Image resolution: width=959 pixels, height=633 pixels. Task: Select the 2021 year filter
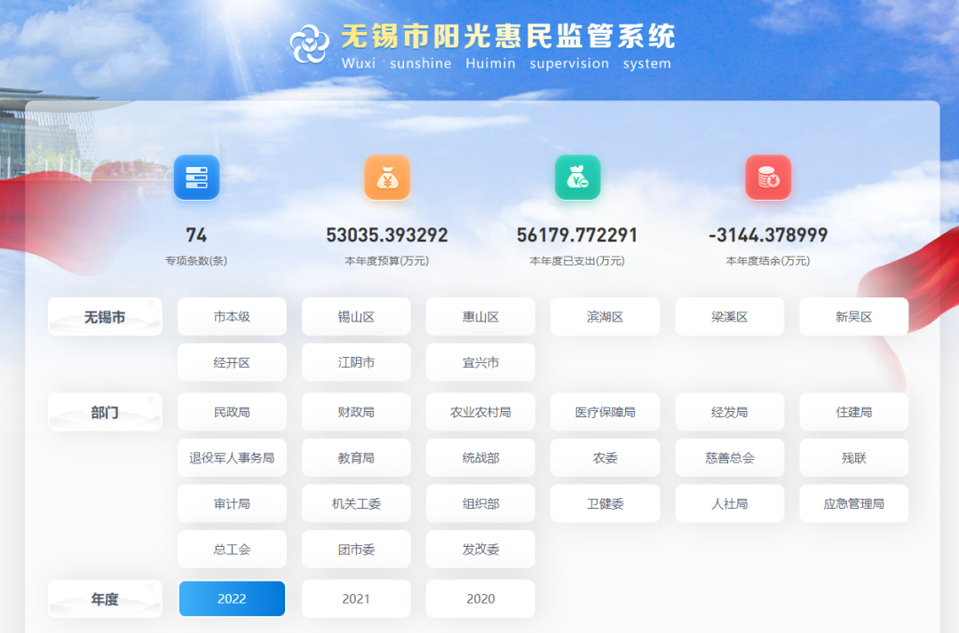tap(356, 598)
